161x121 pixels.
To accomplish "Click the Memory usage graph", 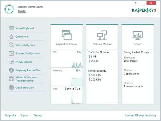I will (77, 82).
